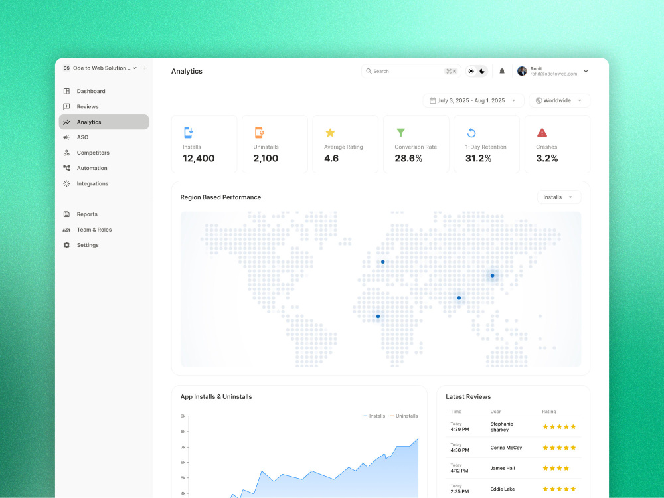
Task: Open the Installs metric dropdown on map
Action: tap(559, 197)
